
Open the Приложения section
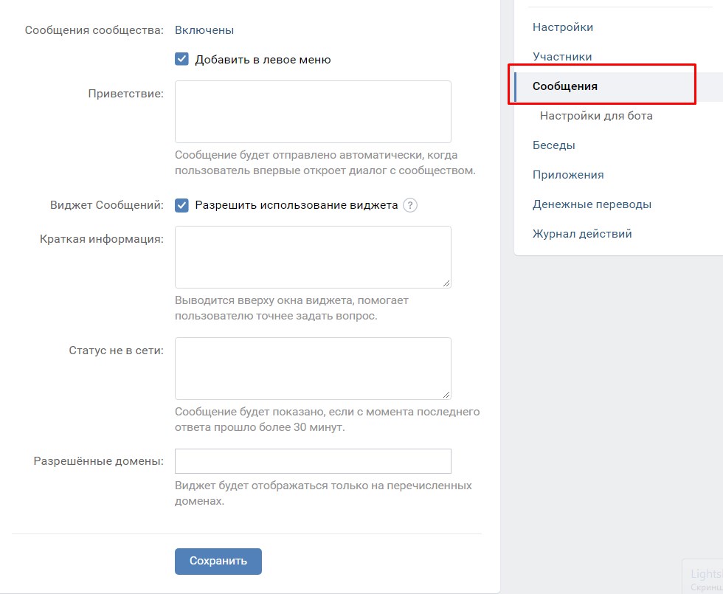[x=568, y=175]
